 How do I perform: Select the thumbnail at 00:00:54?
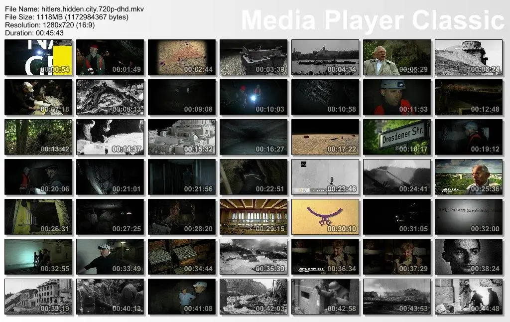tap(38, 57)
